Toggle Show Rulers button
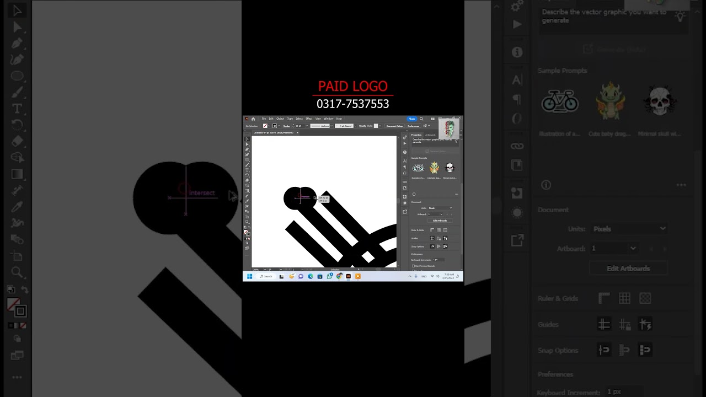Screen dimensions: 706x397 (432, 230)
